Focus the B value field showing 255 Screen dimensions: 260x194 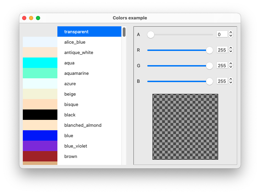222,81
